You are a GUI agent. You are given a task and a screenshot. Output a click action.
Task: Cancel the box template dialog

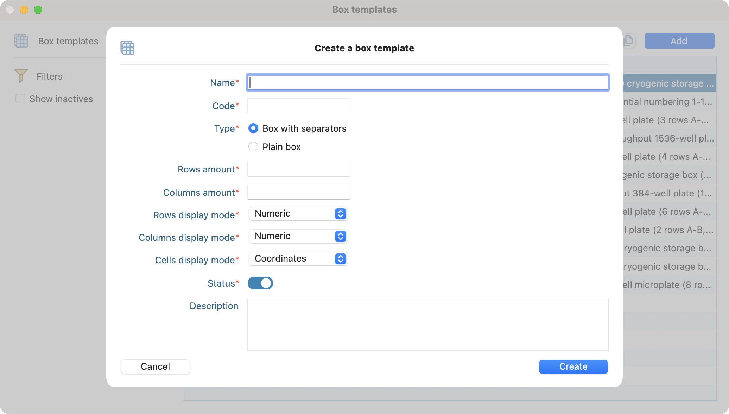coord(155,366)
